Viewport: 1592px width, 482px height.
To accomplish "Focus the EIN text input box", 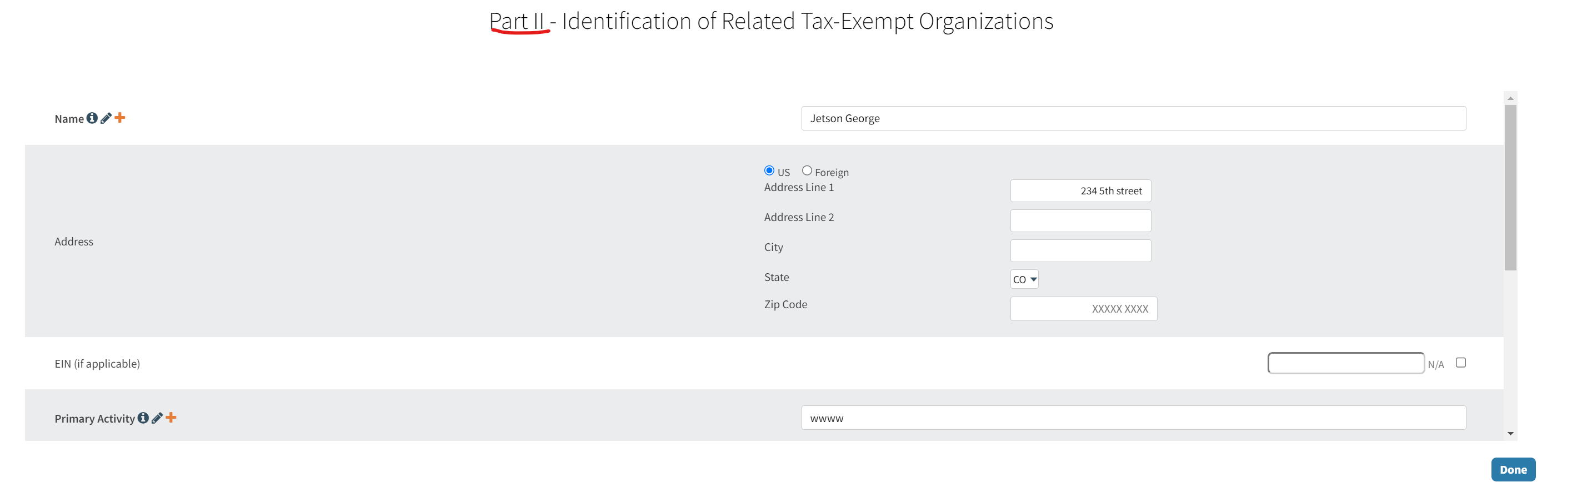I will point(1345,363).
